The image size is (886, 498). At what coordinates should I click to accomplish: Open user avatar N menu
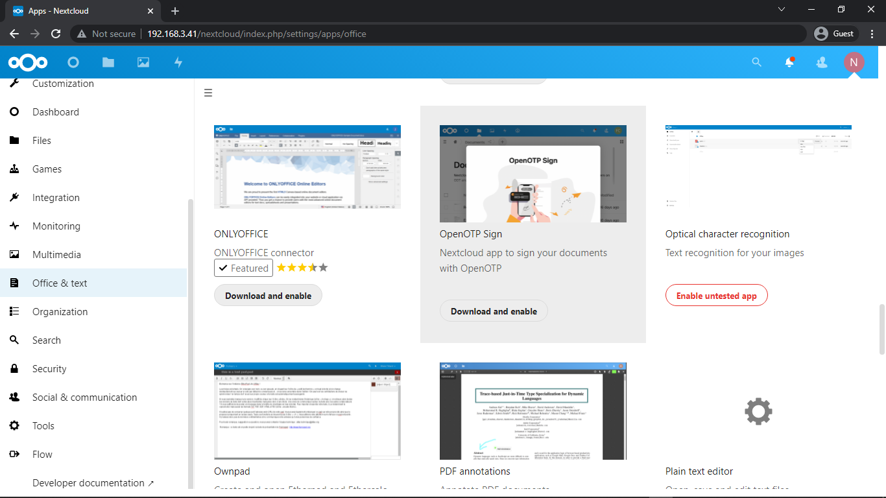pos(854,62)
